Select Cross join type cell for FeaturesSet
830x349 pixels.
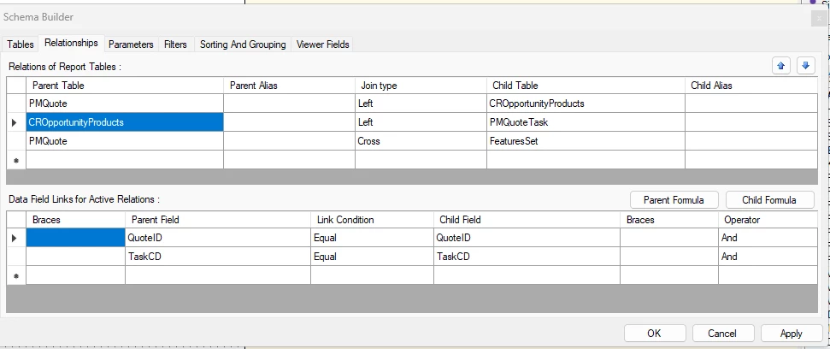point(421,141)
